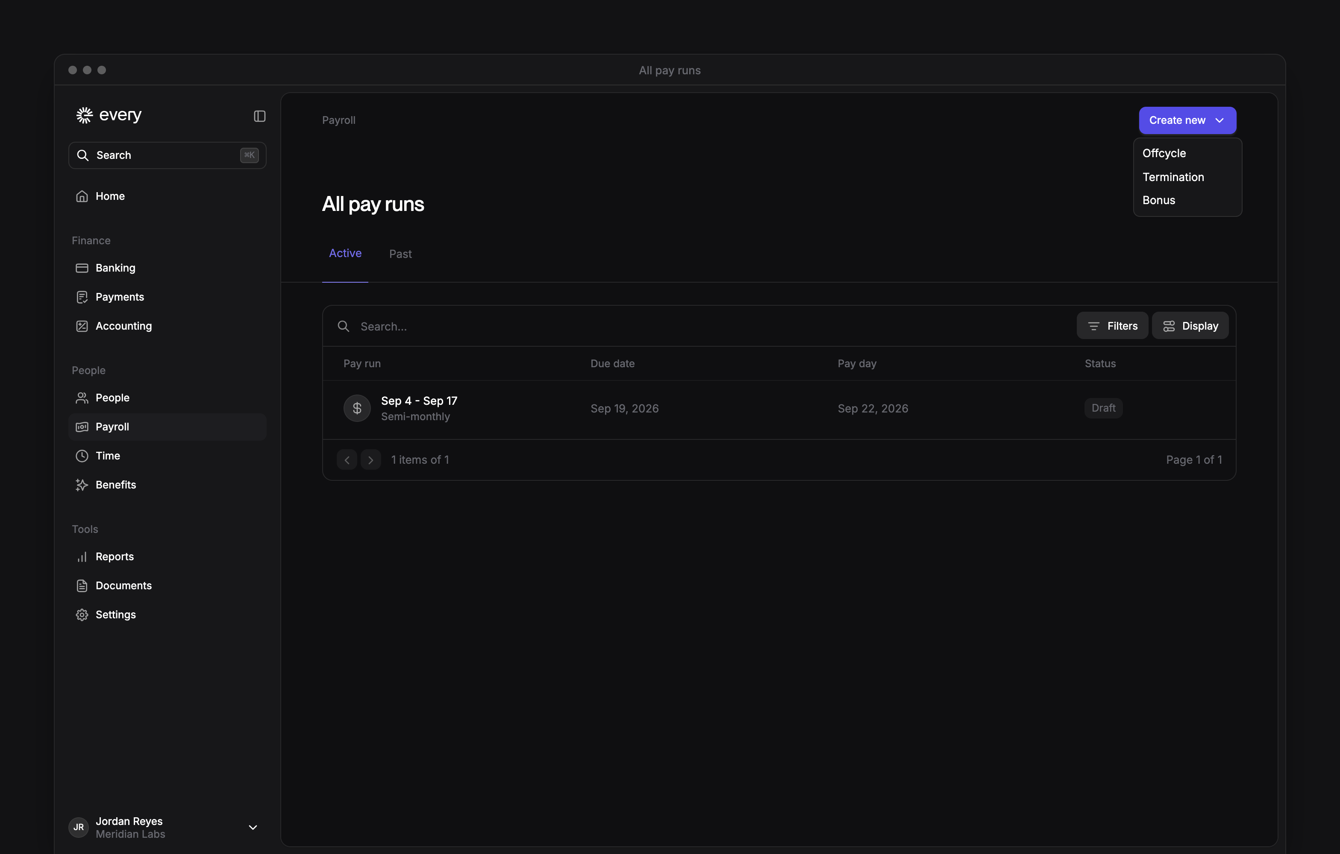Open the Sep 4 - Sep 17 pay run
Screen dimensions: 1340x854
(x=779, y=409)
